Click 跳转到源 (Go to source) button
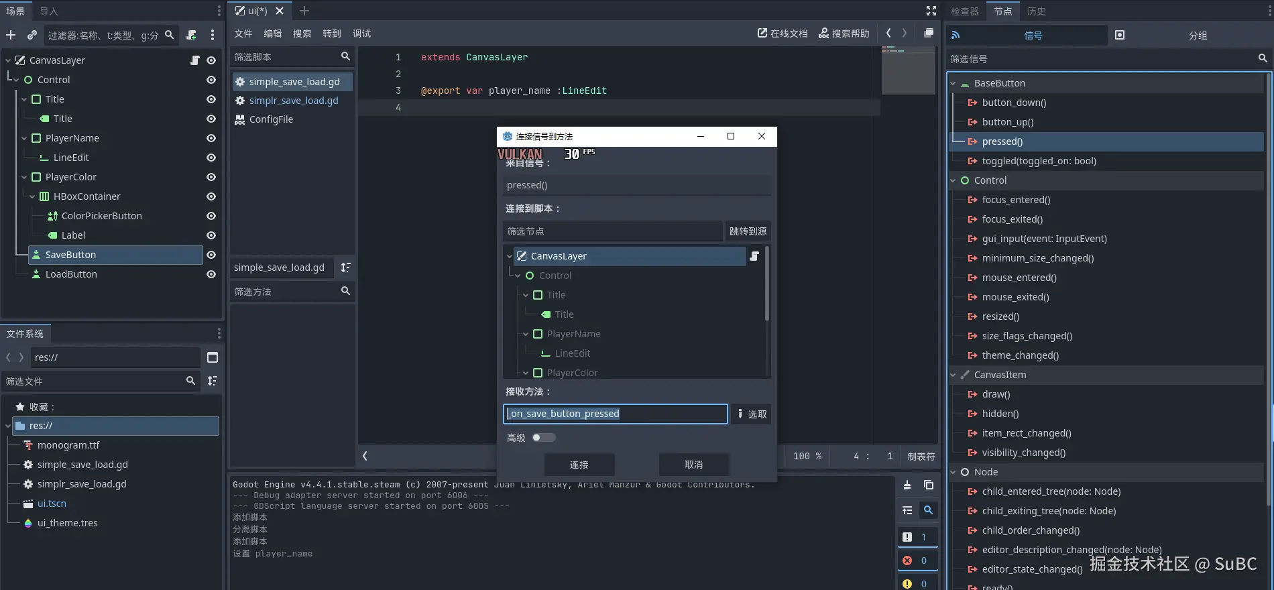 point(748,231)
